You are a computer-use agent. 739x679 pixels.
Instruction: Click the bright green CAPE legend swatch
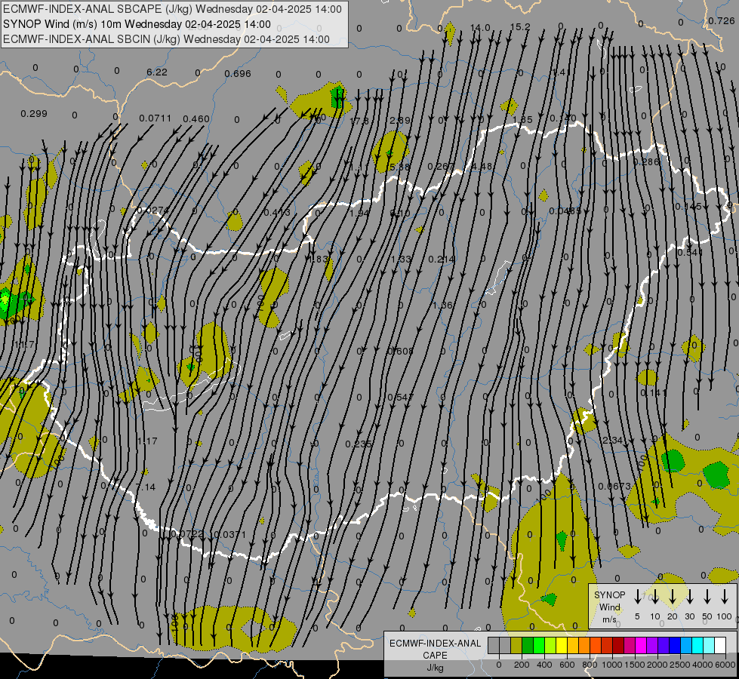point(539,645)
